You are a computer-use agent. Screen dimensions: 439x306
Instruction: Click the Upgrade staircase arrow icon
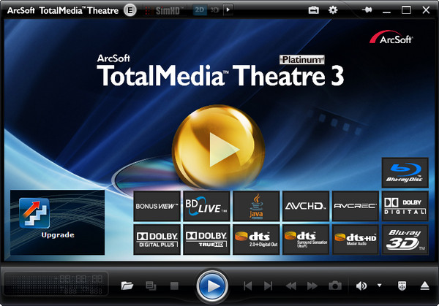[34, 213]
